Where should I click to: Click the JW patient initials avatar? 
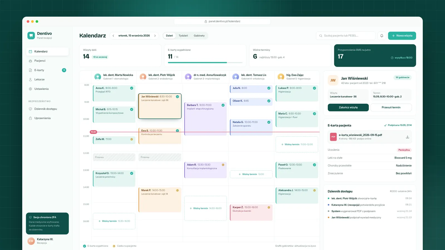click(x=333, y=80)
